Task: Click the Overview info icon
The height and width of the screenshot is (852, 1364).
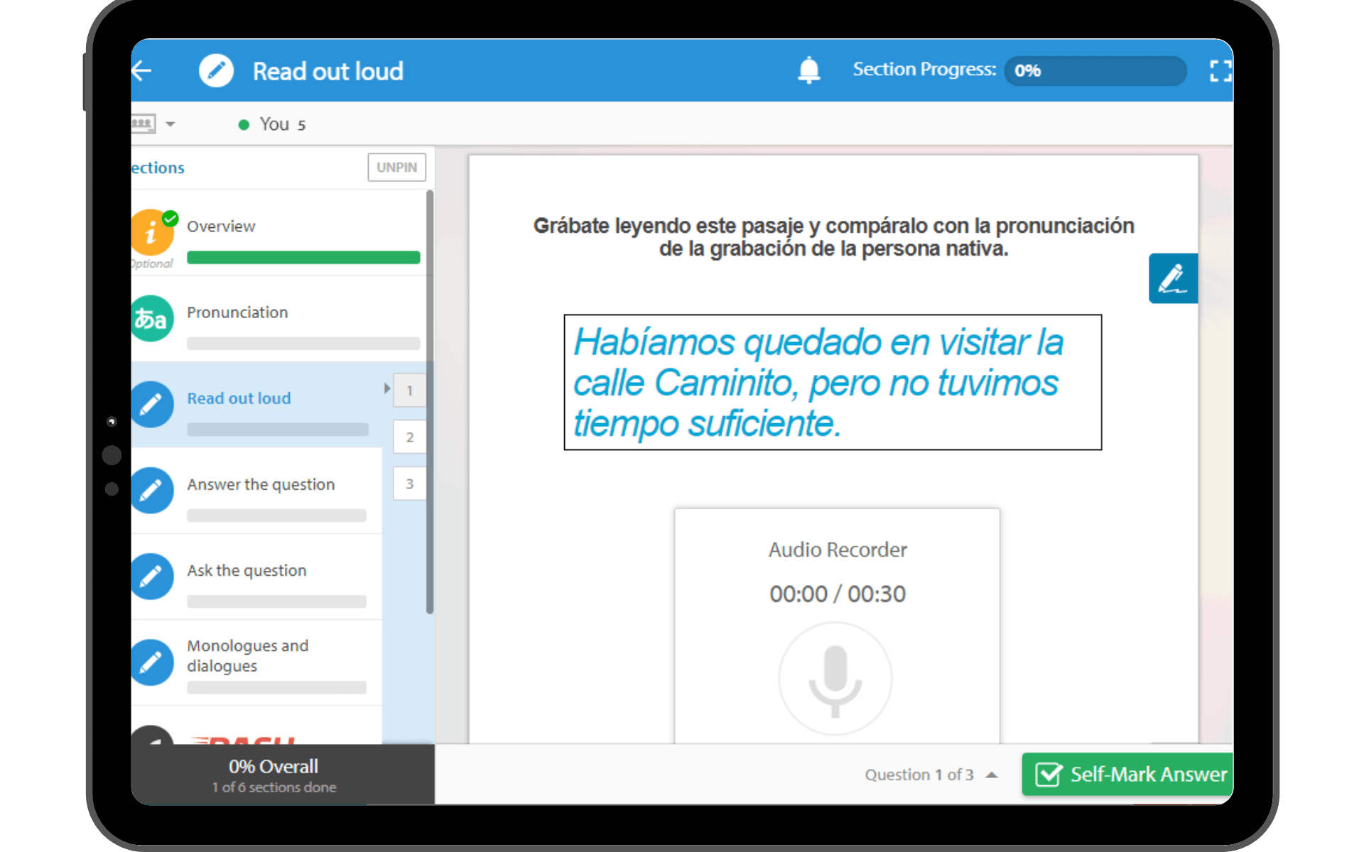Action: (x=152, y=232)
